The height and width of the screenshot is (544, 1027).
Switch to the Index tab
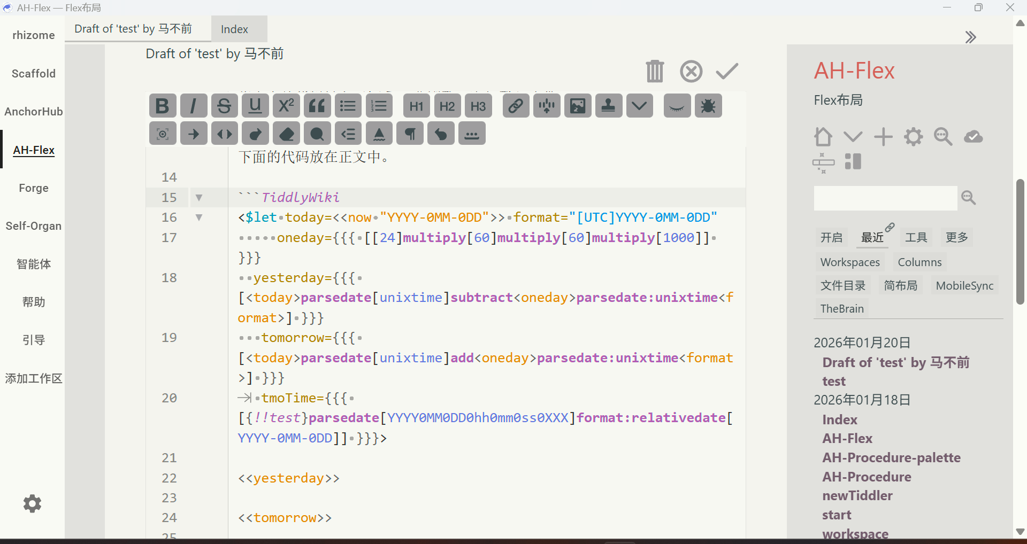pyautogui.click(x=234, y=29)
